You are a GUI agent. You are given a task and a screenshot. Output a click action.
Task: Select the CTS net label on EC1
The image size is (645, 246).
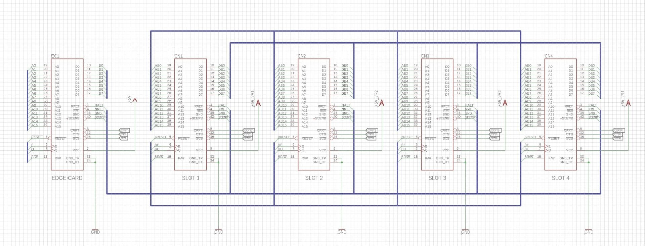pos(123,134)
